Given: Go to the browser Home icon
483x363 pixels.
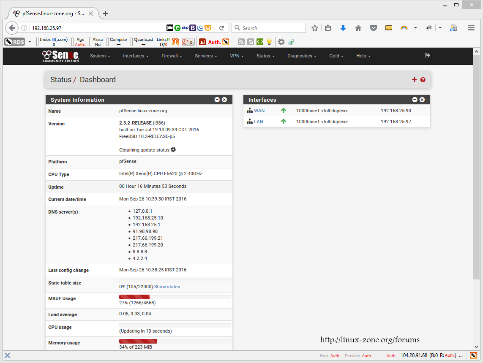Looking at the screenshot, I should click(358, 28).
